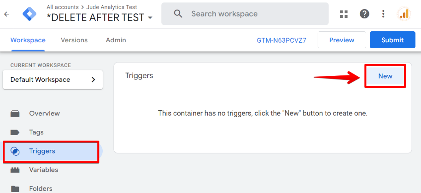Open the Google apps grid
Viewport: 421px width, 193px height.
coord(344,14)
